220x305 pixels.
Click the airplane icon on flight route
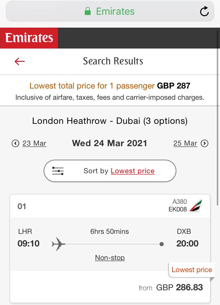pyautogui.click(x=58, y=244)
